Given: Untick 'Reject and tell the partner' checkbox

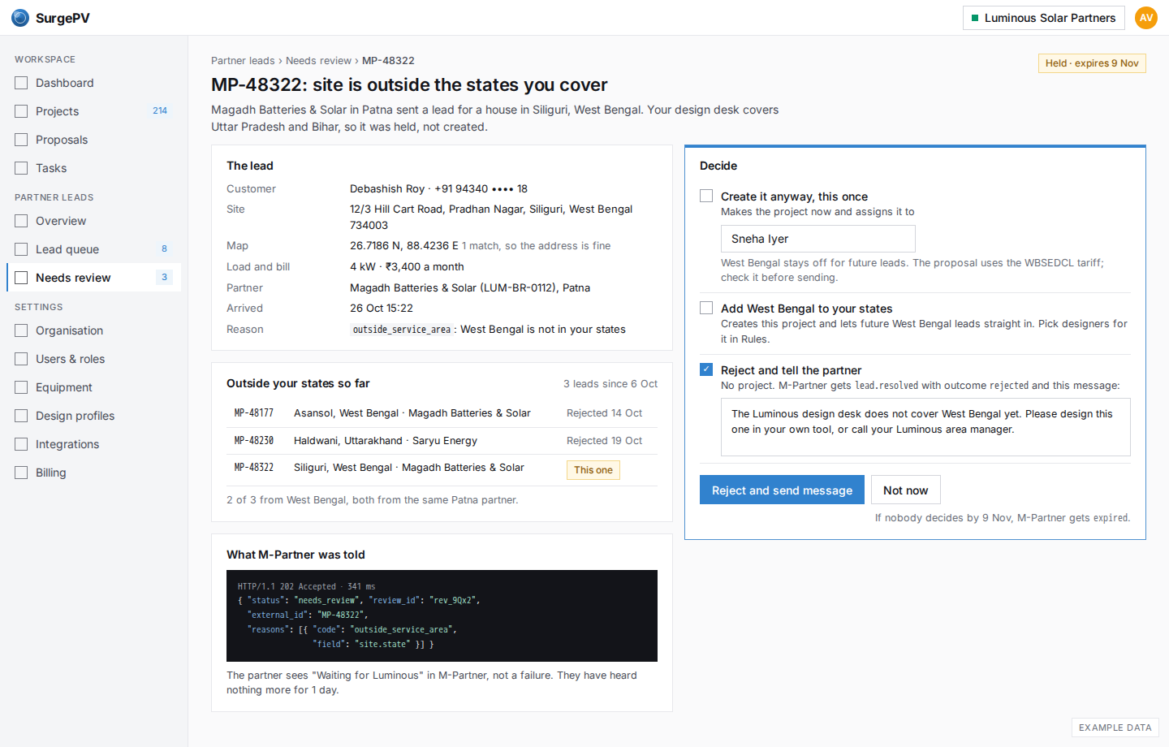Looking at the screenshot, I should click(706, 369).
